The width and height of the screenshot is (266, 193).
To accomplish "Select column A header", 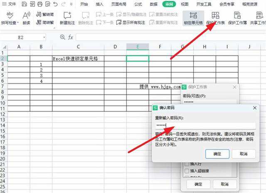I will click(19, 47).
